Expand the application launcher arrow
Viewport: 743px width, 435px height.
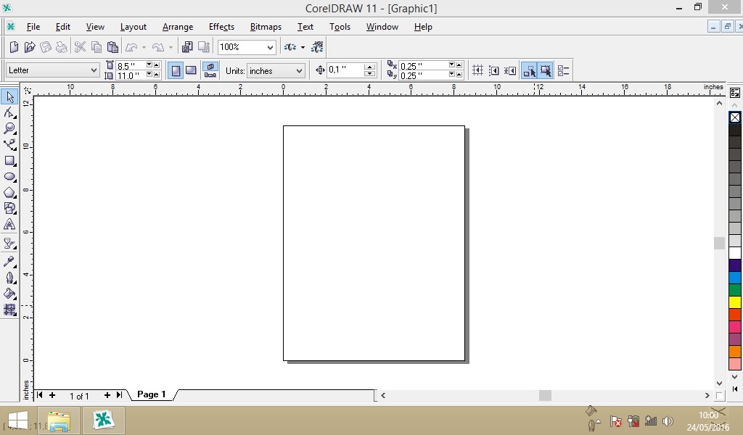pyautogui.click(x=303, y=47)
